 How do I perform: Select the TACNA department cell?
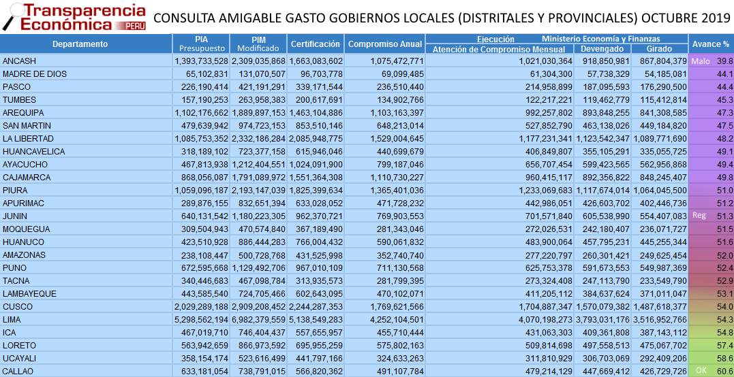(86, 281)
